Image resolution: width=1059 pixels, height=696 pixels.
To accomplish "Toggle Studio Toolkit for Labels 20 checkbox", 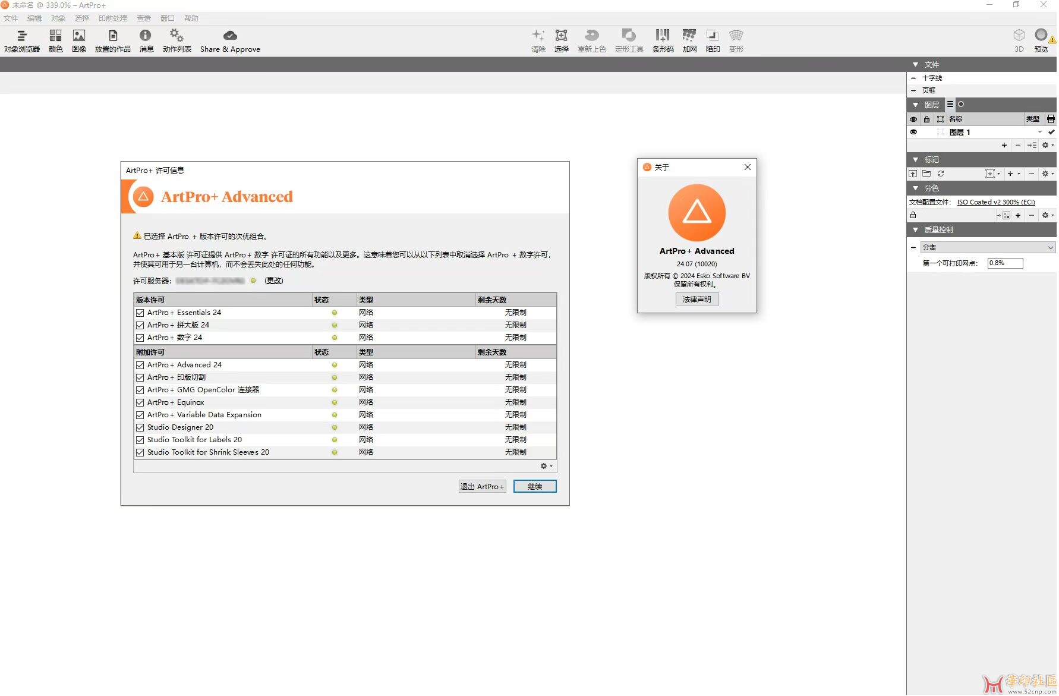I will [x=140, y=440].
